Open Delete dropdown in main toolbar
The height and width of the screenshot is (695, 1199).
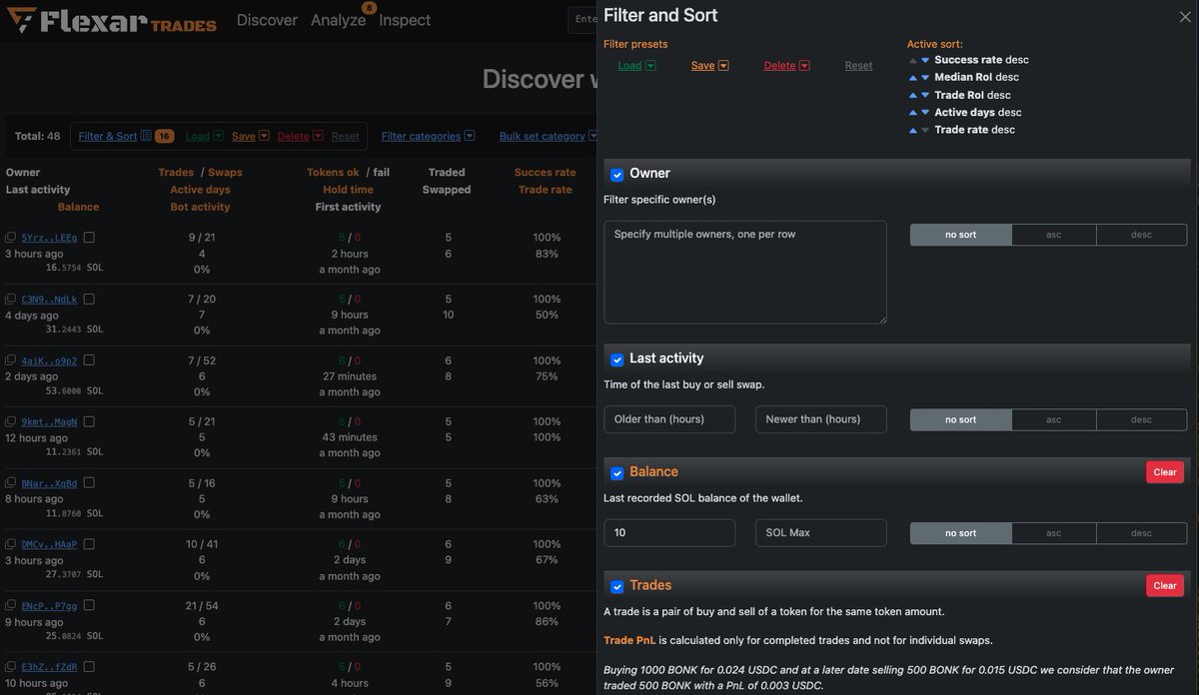(x=301, y=136)
